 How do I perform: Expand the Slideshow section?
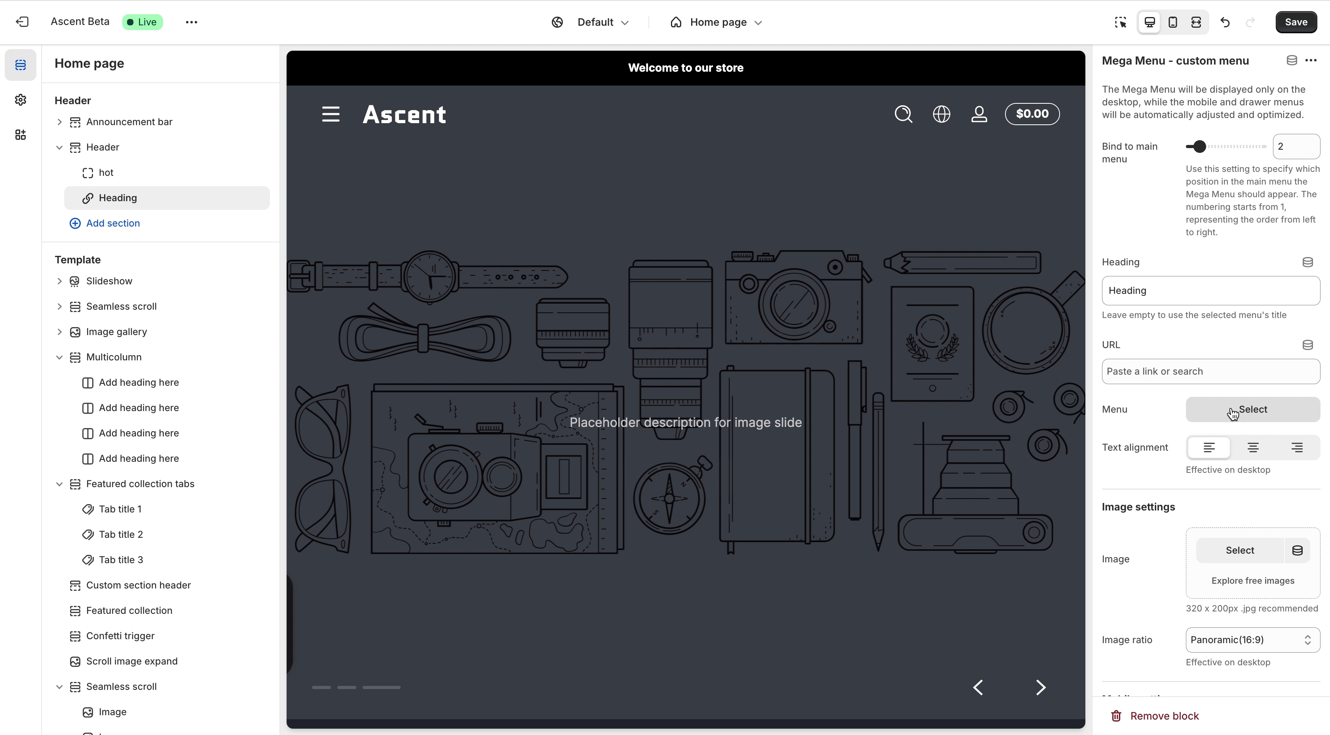pos(59,281)
